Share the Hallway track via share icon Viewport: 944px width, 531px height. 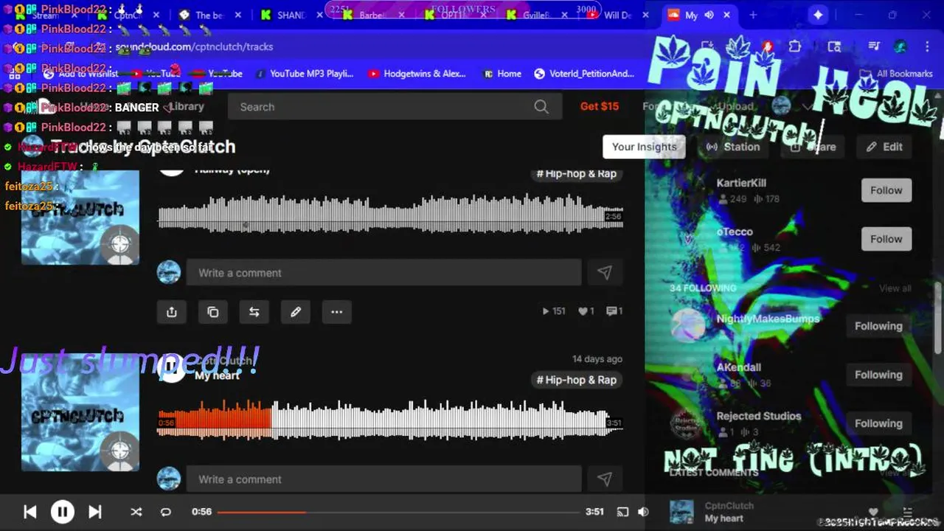tap(172, 312)
